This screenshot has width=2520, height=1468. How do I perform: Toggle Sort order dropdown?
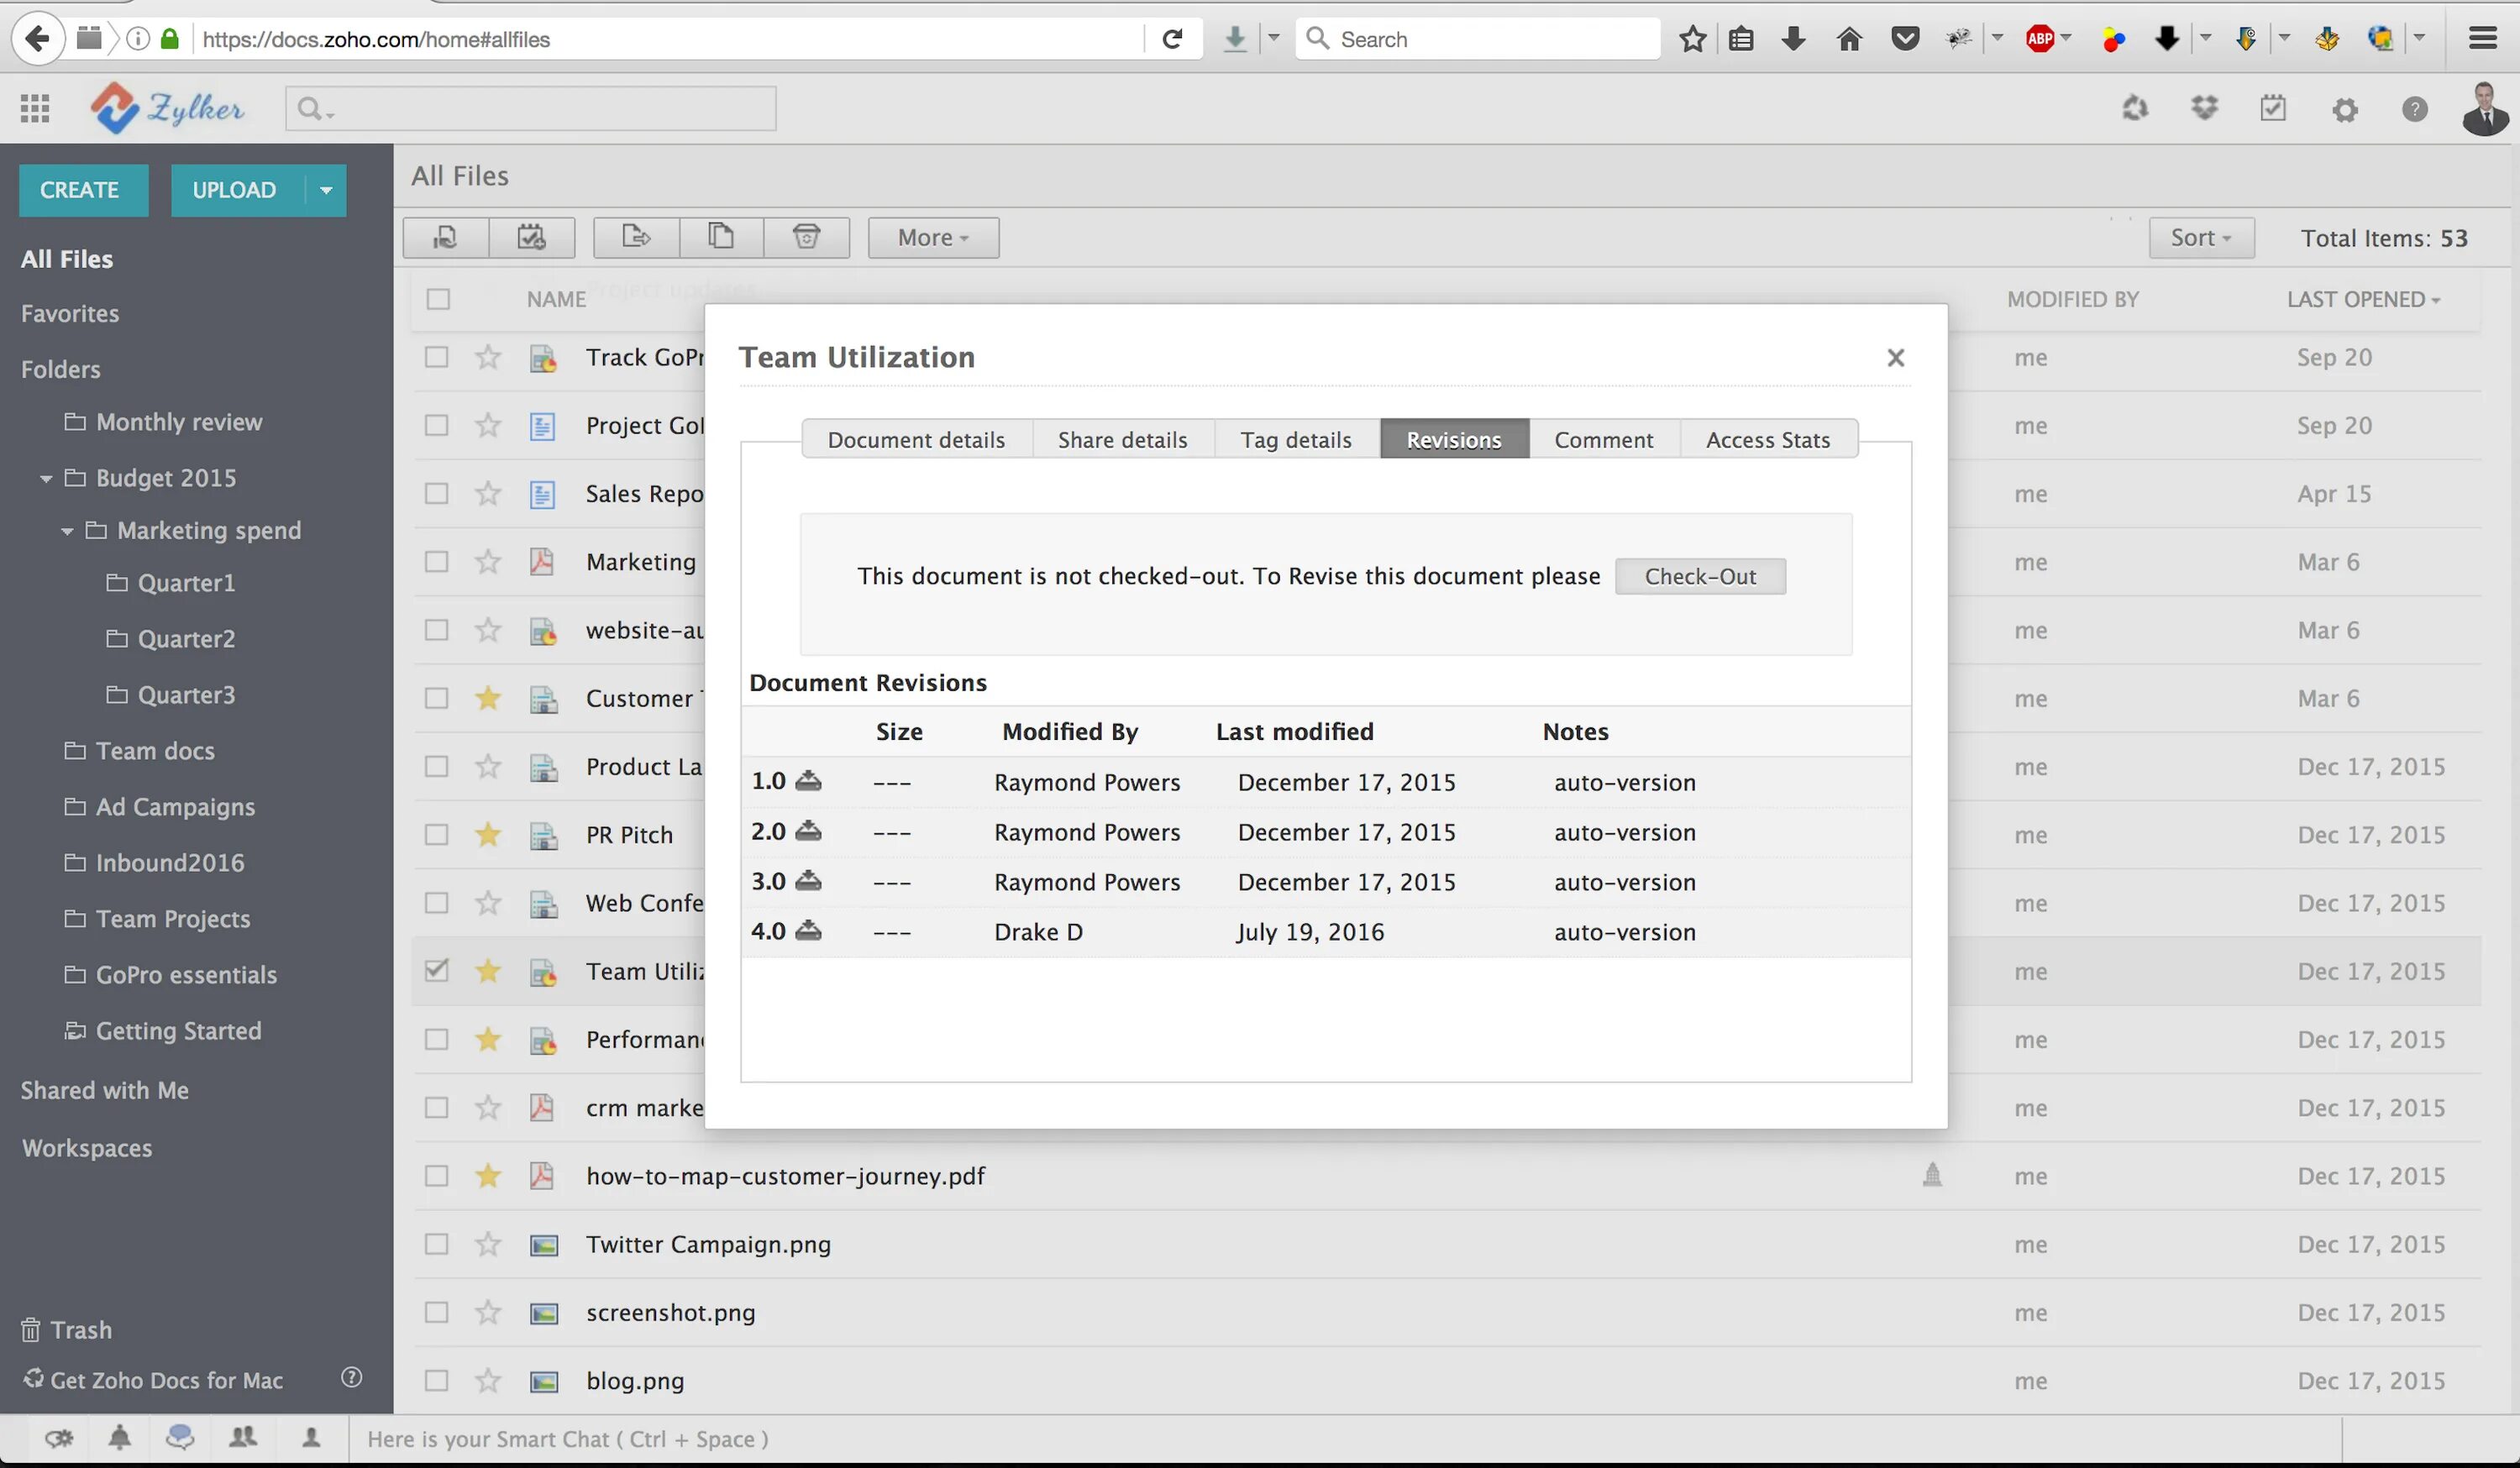(x=2200, y=236)
